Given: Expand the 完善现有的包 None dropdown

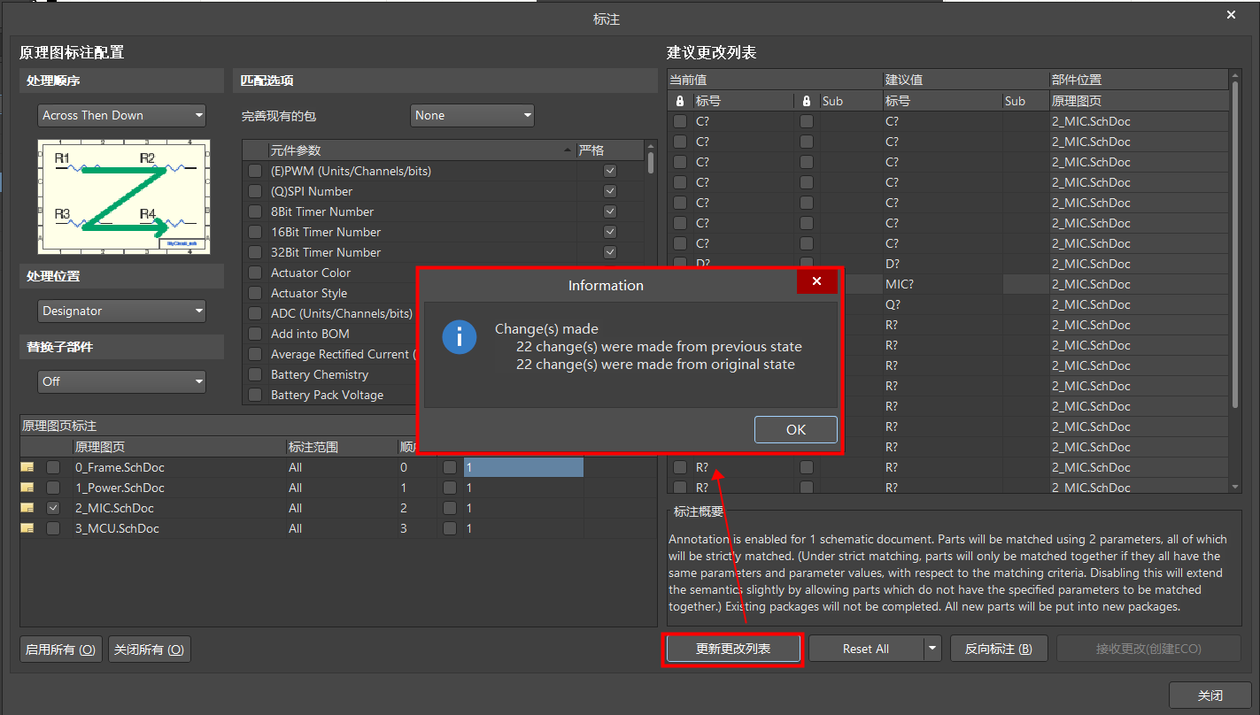Looking at the screenshot, I should pyautogui.click(x=473, y=115).
